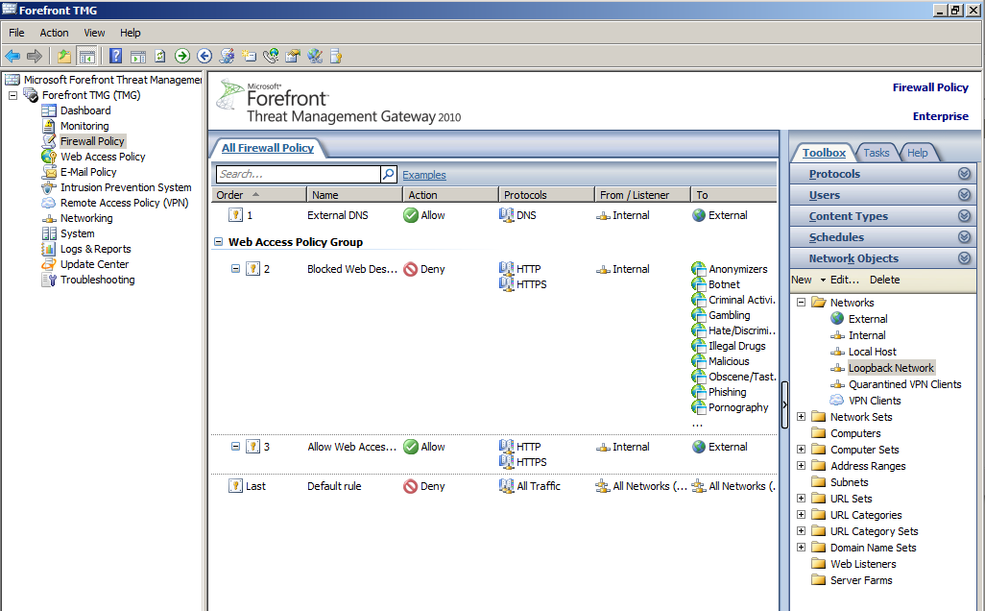
Task: Open Update Center node
Action: 94,264
